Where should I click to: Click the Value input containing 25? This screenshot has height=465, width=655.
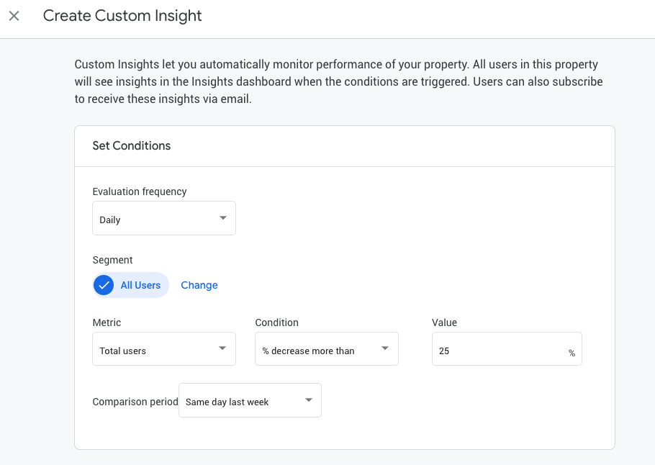pyautogui.click(x=497, y=350)
